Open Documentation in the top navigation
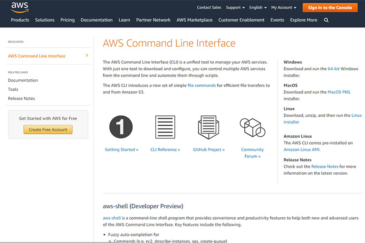365x243 pixels. [x=96, y=20]
